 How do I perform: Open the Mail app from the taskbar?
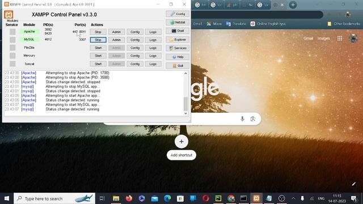click(x=155, y=198)
